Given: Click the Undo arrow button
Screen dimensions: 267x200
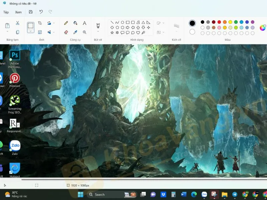Looking at the screenshot, I should 41,12.
